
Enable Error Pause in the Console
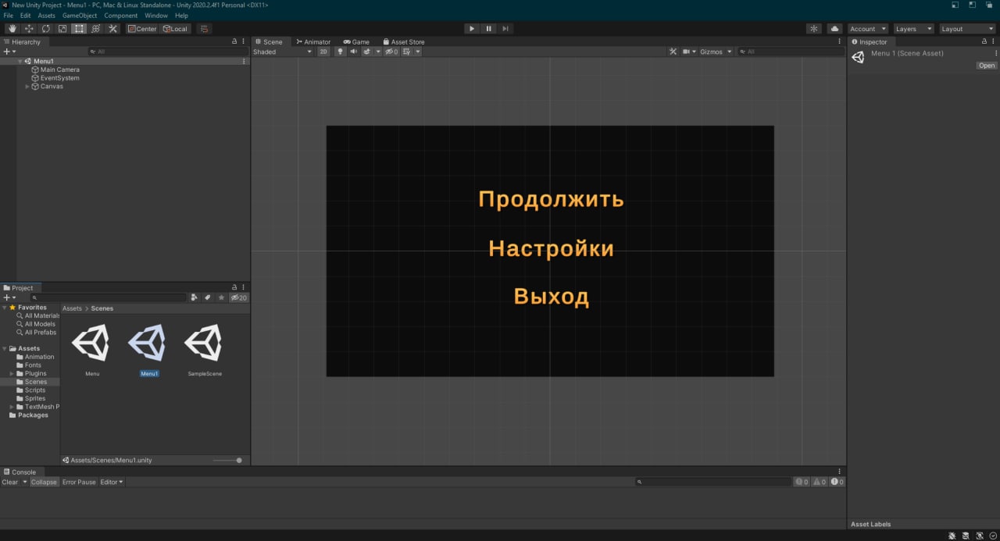79,482
